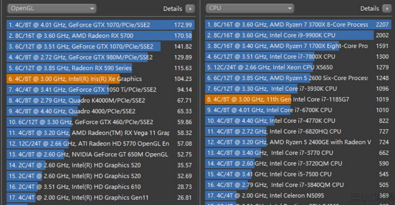This screenshot has width=395, height=205.
Task: Select the GeForce GTX 460 row
Action: 101,122
